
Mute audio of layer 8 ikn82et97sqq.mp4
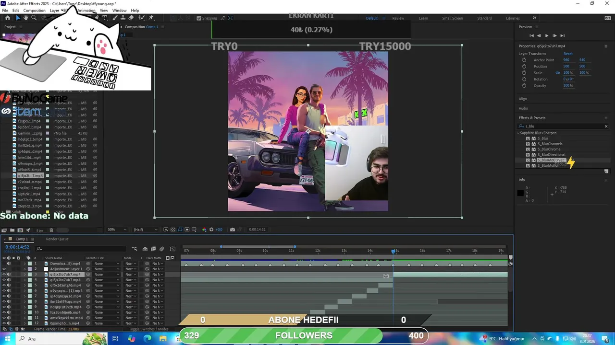(9, 301)
